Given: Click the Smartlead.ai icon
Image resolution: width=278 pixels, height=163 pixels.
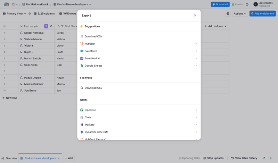Looking at the screenshot, I should [x=82, y=58].
